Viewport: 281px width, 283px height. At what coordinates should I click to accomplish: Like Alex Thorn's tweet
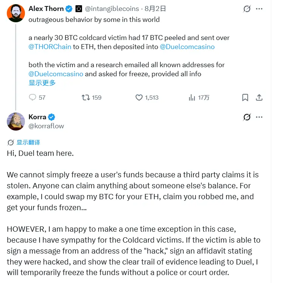147,97
